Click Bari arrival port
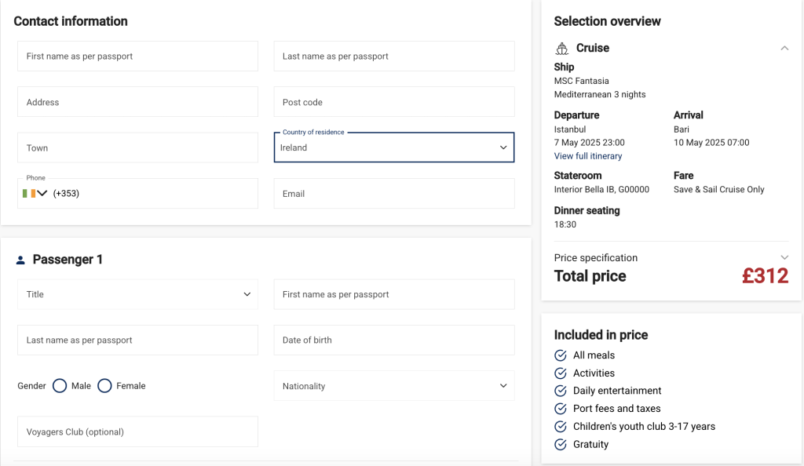 [681, 129]
